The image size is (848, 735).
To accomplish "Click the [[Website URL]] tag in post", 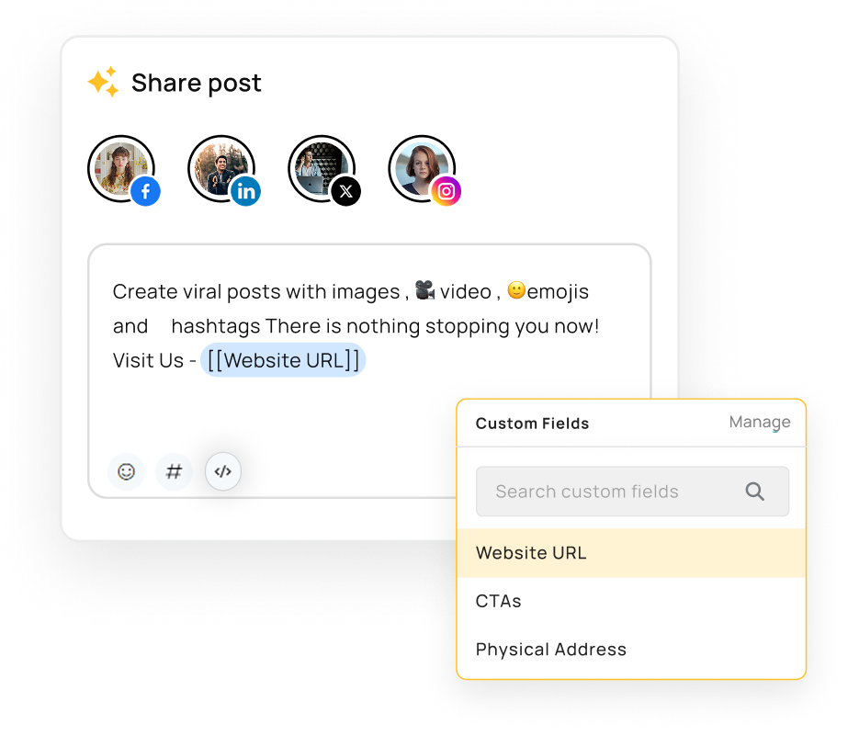I will click(x=283, y=360).
